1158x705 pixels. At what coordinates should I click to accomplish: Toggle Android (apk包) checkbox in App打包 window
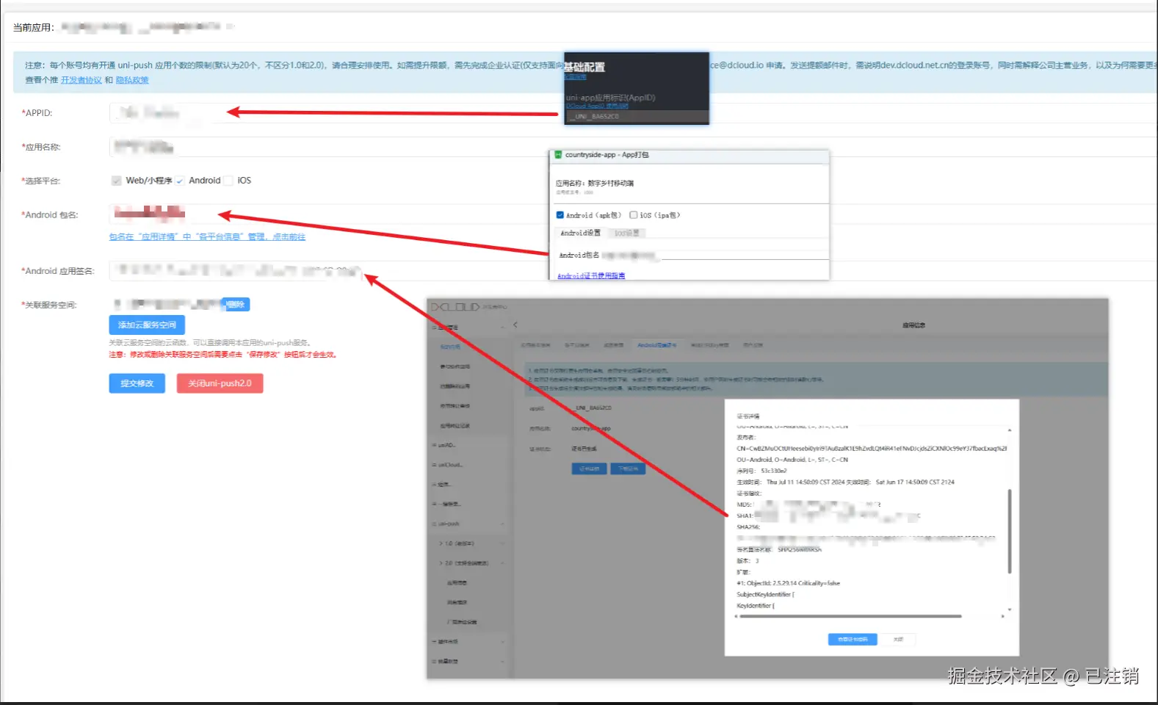(x=560, y=215)
